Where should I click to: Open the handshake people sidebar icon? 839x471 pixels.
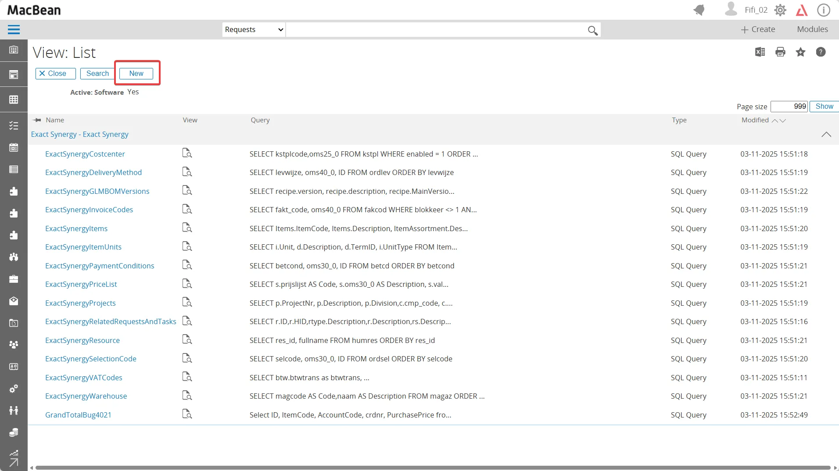coord(14,410)
